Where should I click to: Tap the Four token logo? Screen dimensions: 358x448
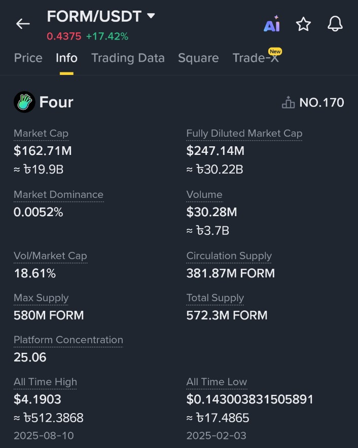click(24, 102)
